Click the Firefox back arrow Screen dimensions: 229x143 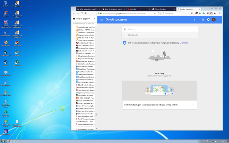[x=74, y=13]
